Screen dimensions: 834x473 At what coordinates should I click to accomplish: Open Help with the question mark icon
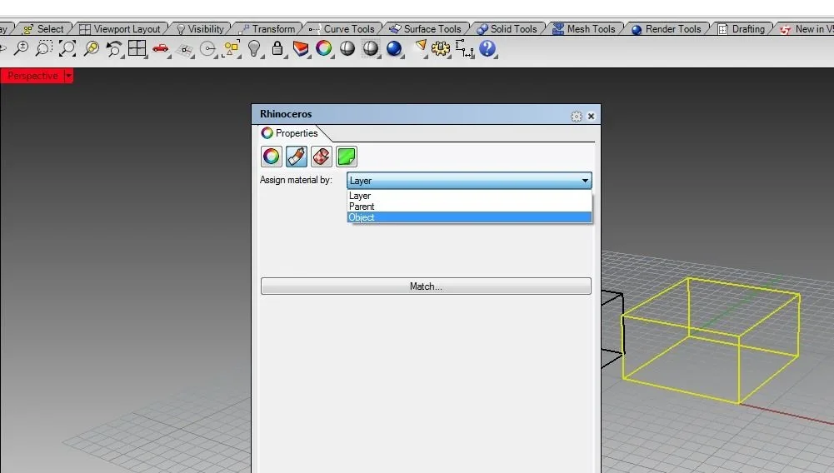487,49
